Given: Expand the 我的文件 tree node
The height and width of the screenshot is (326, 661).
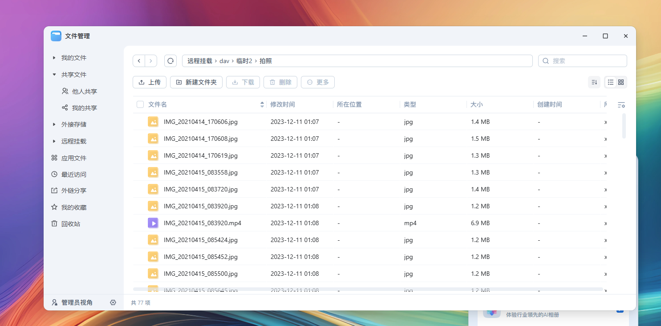Looking at the screenshot, I should tap(54, 58).
